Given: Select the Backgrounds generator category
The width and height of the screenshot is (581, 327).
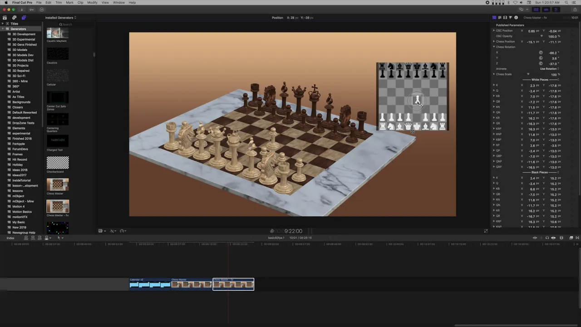Looking at the screenshot, I should coord(21,102).
